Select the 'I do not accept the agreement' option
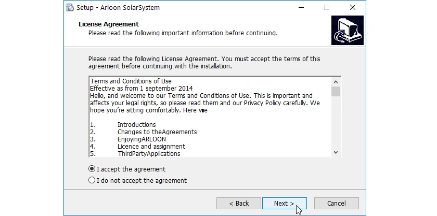Screen dimensions: 437x216 [x=92, y=180]
